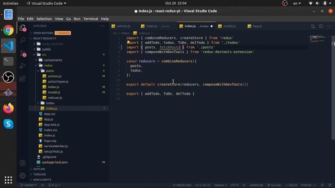Click Ln, Col cursor position indicator
The image size is (335, 188).
point(203,185)
